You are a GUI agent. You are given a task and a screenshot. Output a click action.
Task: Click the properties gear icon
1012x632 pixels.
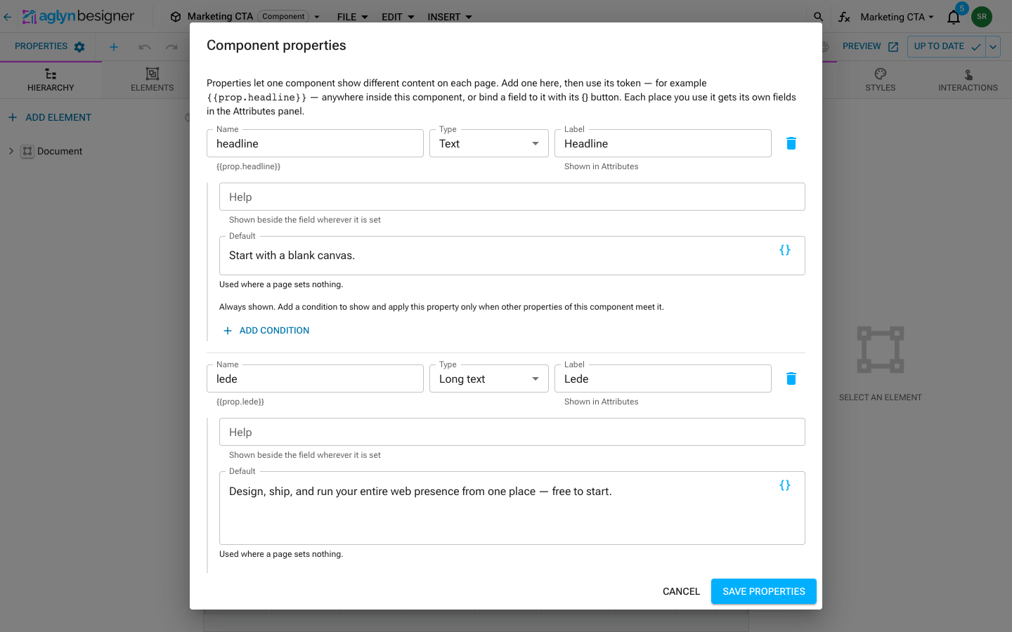point(79,47)
